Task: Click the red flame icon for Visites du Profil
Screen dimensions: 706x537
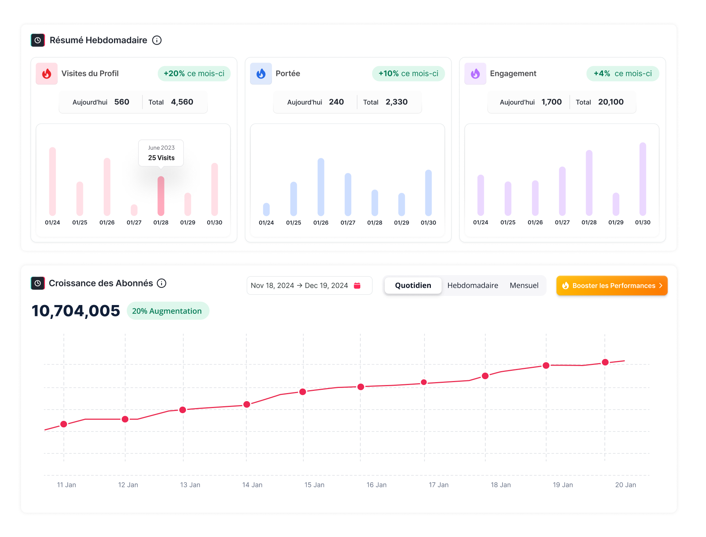Action: click(x=47, y=74)
